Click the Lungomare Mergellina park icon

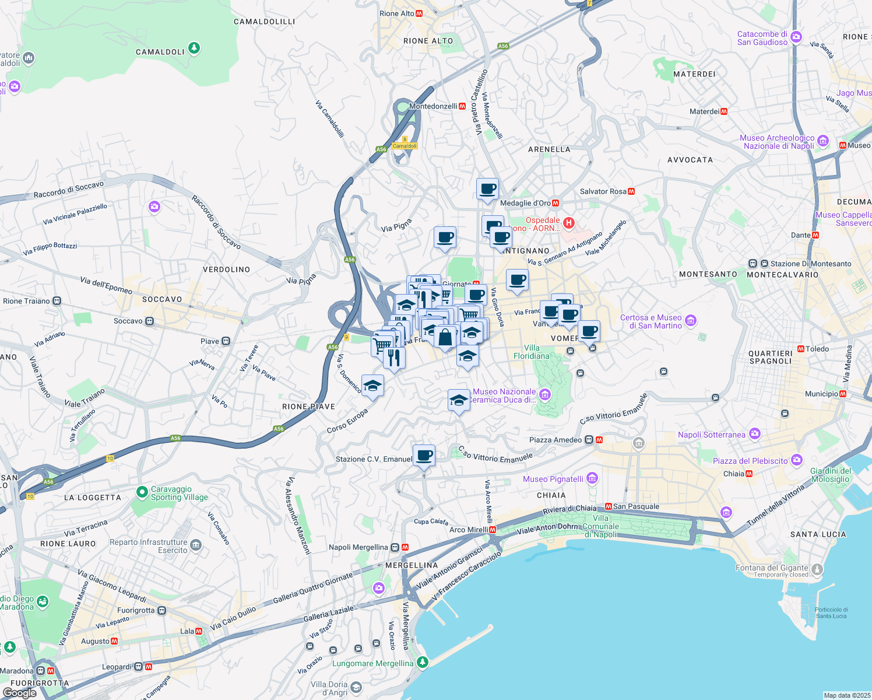(x=422, y=662)
